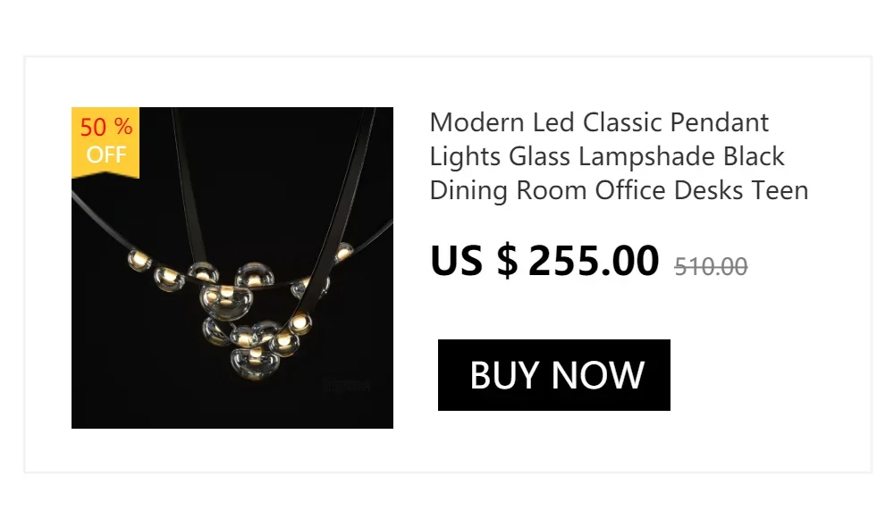
Task: Click the leftmost glowing globe on the curved band
Action: click(139, 260)
